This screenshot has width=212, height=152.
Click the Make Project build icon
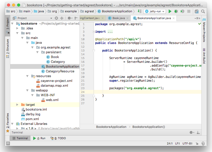[139, 11]
